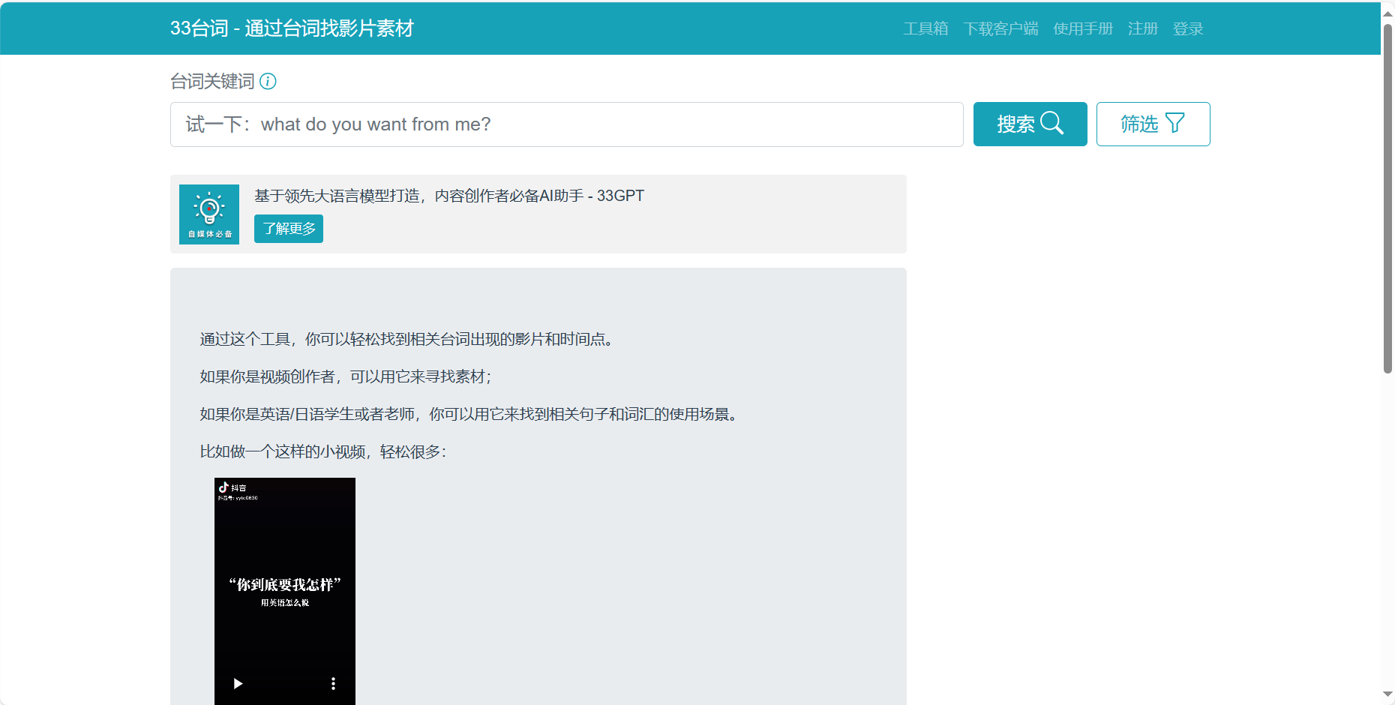Screen dimensions: 1395x705
Task: Focus the 台词 keyword search input field
Action: tap(566, 124)
